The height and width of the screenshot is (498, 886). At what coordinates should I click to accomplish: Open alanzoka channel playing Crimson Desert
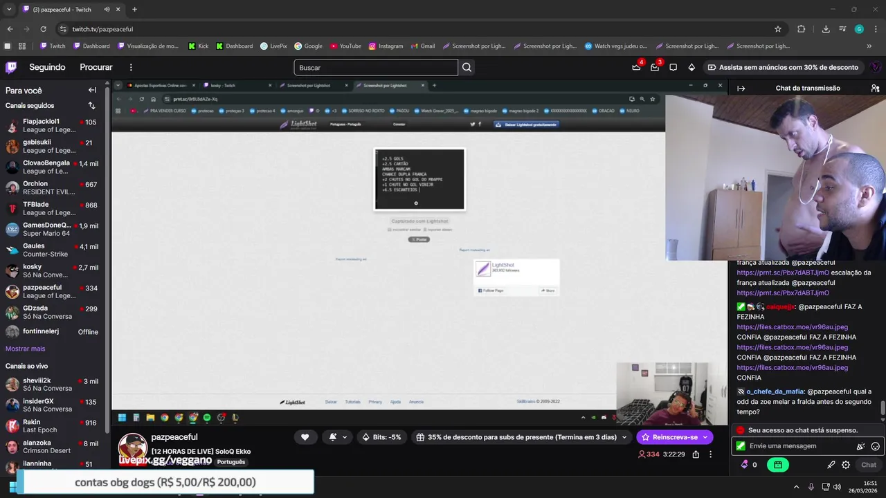[x=53, y=446]
